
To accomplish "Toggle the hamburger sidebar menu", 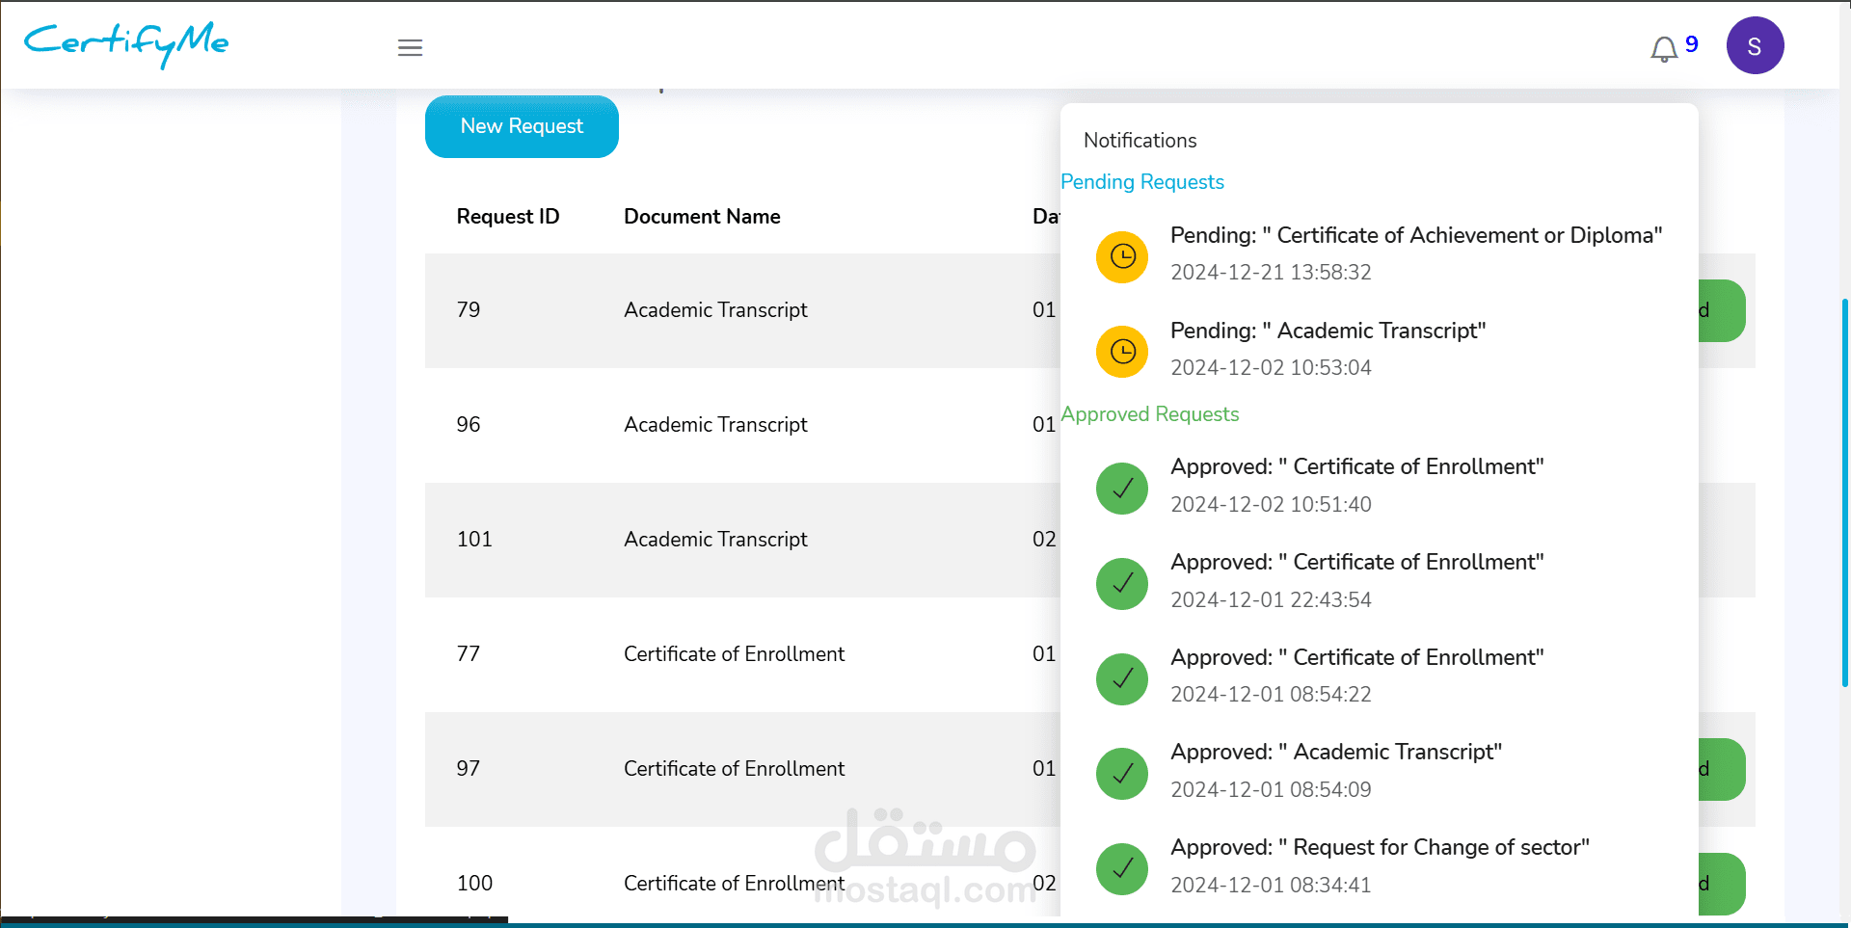I will (x=410, y=47).
